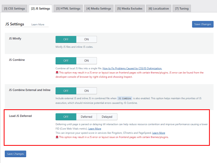Open the [1] CSS Settings tab
Image resolution: width=217 pixels, height=163 pixels.
(15, 8)
